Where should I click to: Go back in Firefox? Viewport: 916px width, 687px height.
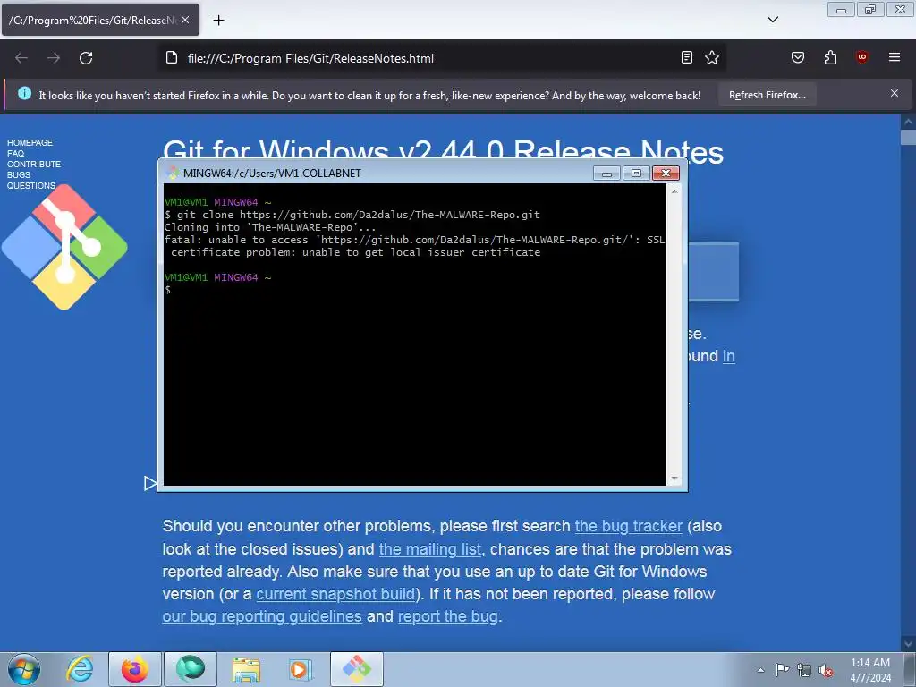coord(21,58)
